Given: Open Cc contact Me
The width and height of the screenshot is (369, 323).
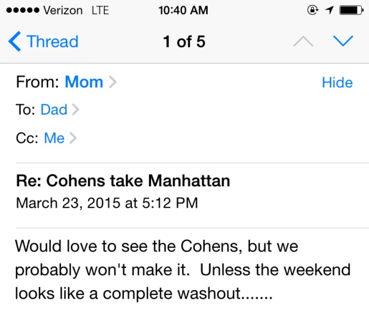Looking at the screenshot, I should (54, 139).
